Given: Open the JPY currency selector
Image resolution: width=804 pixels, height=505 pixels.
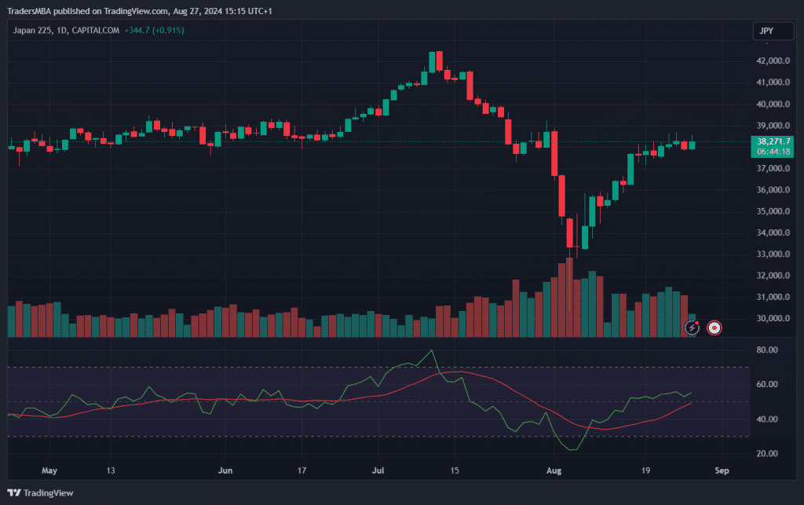Looking at the screenshot, I should click(766, 31).
